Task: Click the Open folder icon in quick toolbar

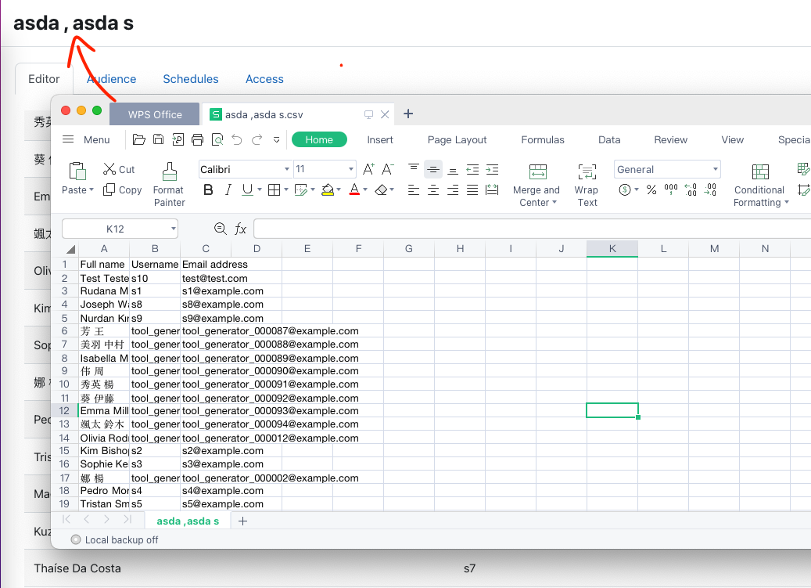Action: point(138,139)
